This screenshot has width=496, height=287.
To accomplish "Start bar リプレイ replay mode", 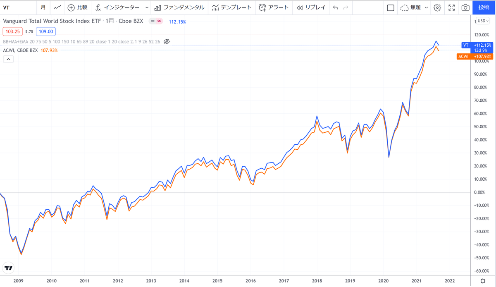I will pos(311,7).
